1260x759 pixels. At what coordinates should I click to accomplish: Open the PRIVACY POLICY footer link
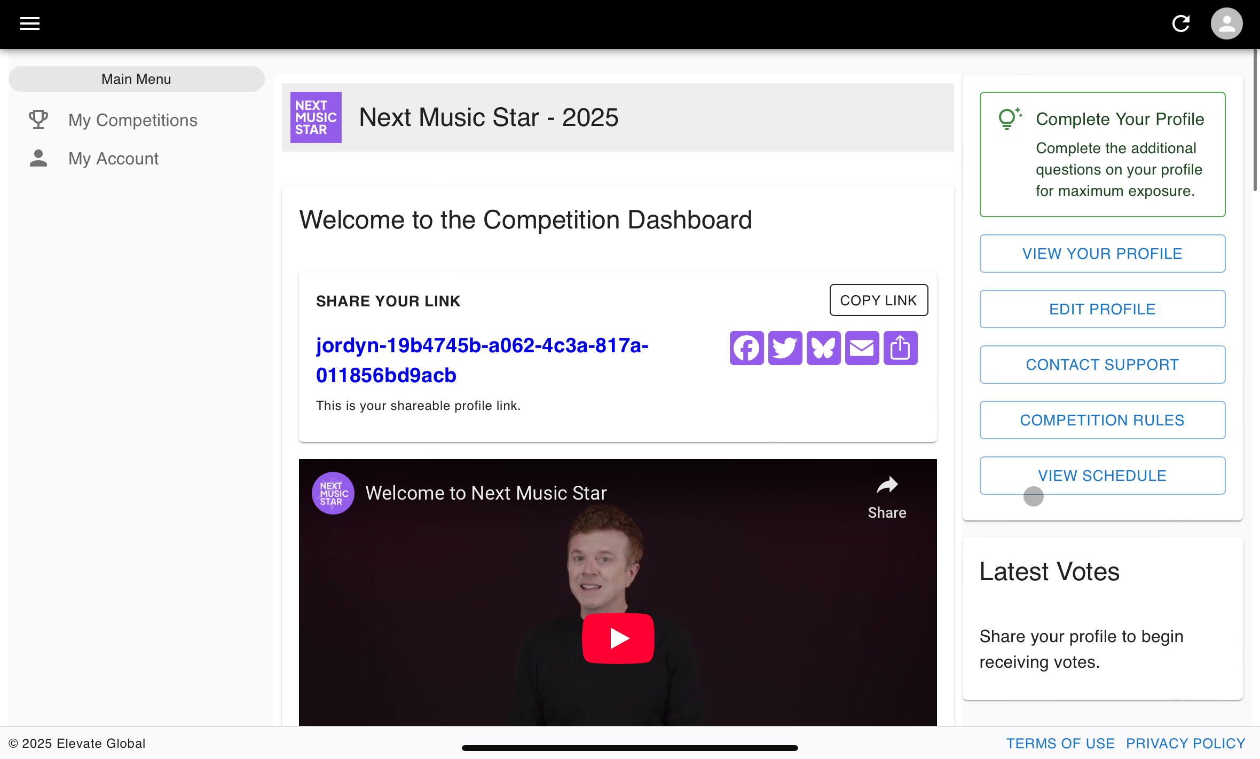pyautogui.click(x=1185, y=744)
